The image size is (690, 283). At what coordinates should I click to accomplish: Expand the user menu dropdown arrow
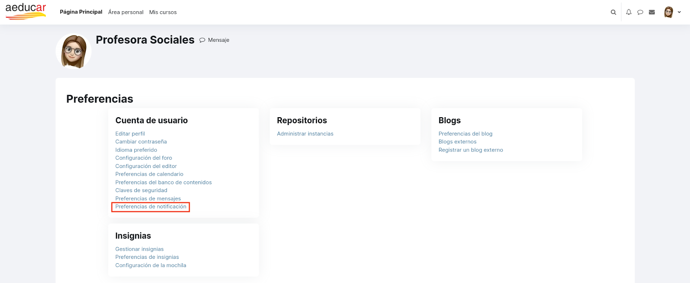(x=679, y=12)
